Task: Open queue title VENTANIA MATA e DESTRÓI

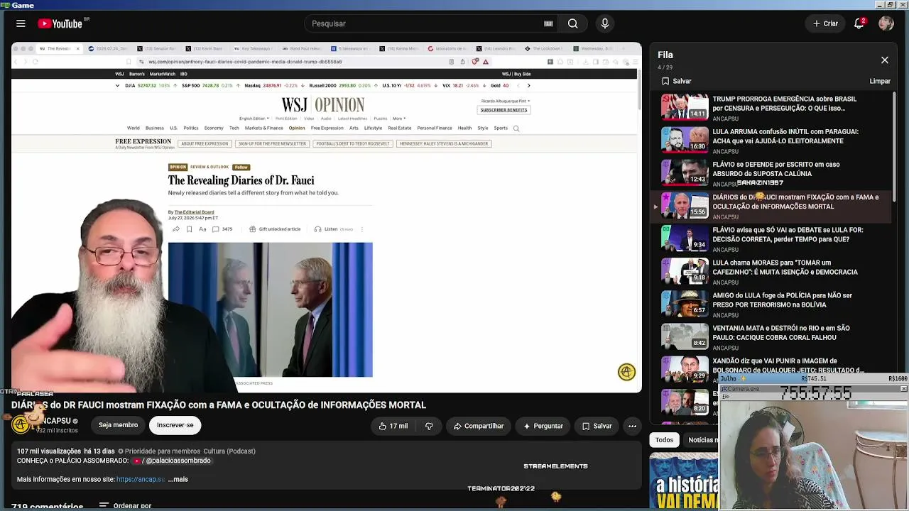Action: coord(781,333)
